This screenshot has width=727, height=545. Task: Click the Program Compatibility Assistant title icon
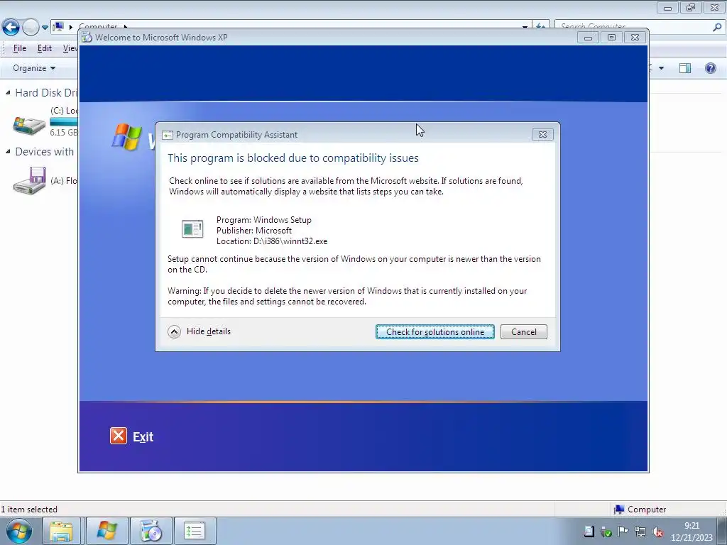pyautogui.click(x=168, y=135)
